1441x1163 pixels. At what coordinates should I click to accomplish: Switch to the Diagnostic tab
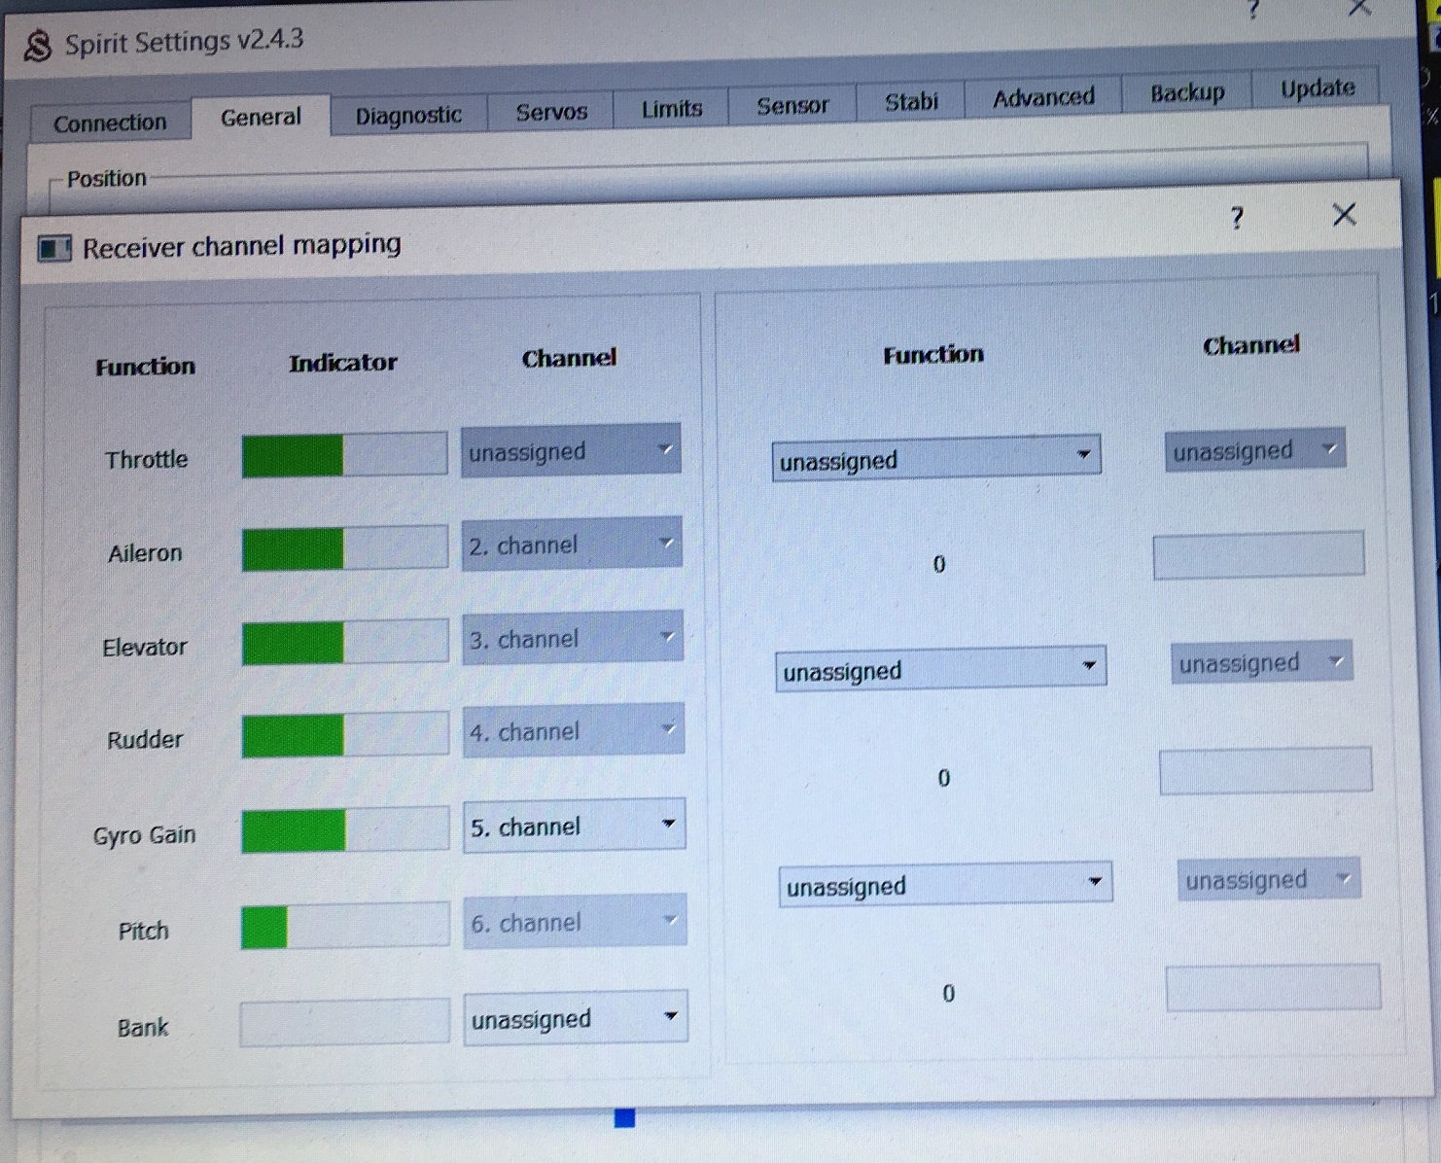click(x=407, y=116)
